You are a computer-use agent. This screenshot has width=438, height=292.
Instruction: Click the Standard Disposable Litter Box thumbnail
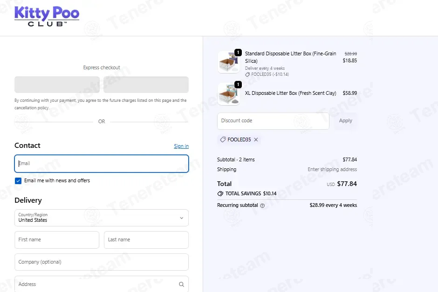pyautogui.click(x=228, y=62)
